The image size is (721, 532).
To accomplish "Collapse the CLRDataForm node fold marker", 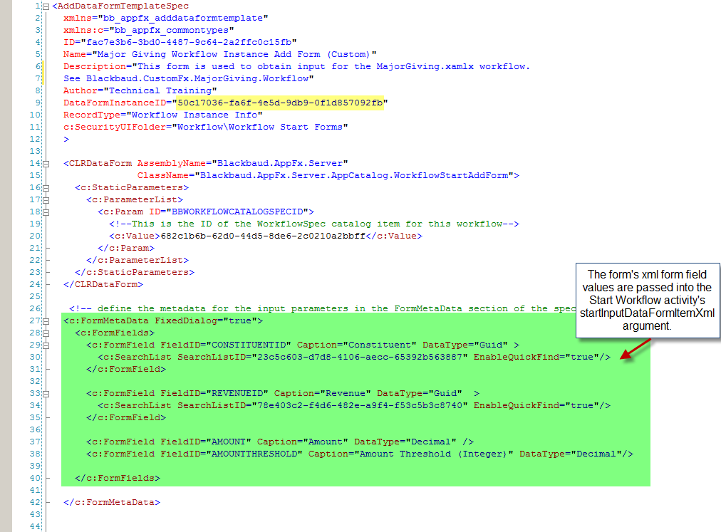I will 46,163.
